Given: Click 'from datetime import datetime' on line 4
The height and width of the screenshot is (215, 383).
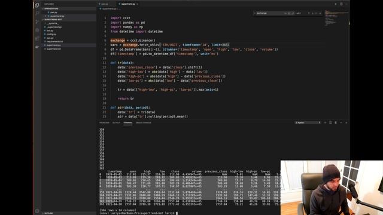Looking at the screenshot, I should tap(136, 32).
